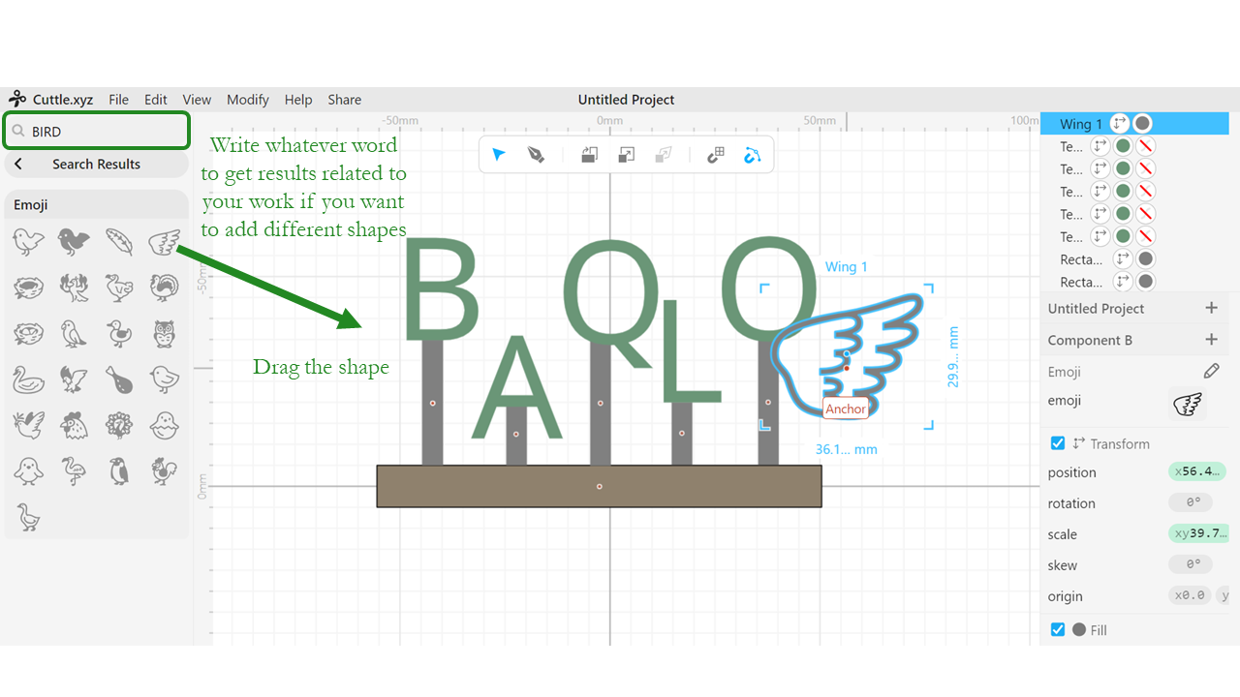Screen dimensions: 1240x697
Task: Open the File menu
Action: coord(118,100)
